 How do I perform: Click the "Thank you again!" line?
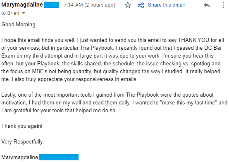[22, 126]
